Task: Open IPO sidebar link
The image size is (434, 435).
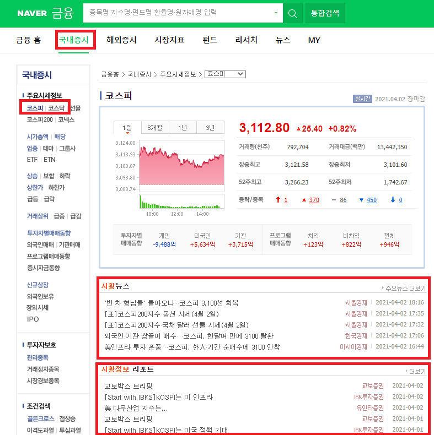Action: pos(33,319)
